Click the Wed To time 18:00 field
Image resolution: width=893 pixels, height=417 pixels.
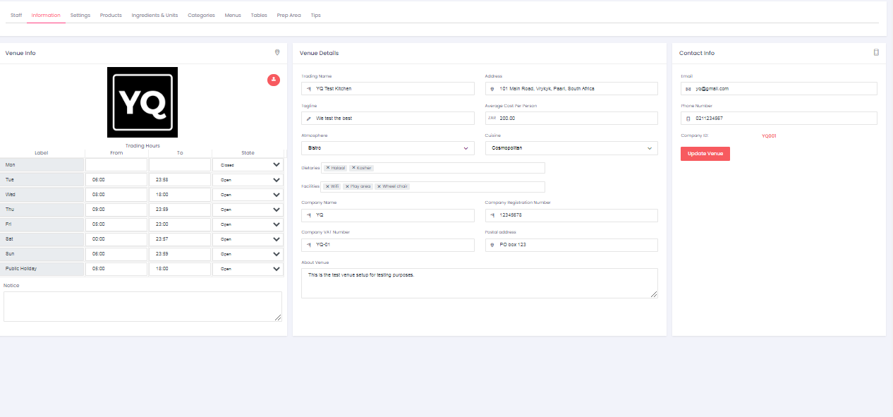tap(180, 194)
